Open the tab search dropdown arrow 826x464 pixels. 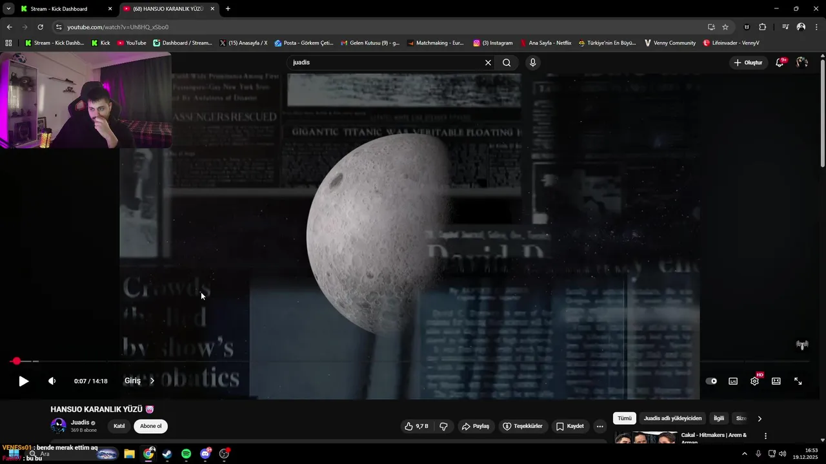(x=8, y=9)
